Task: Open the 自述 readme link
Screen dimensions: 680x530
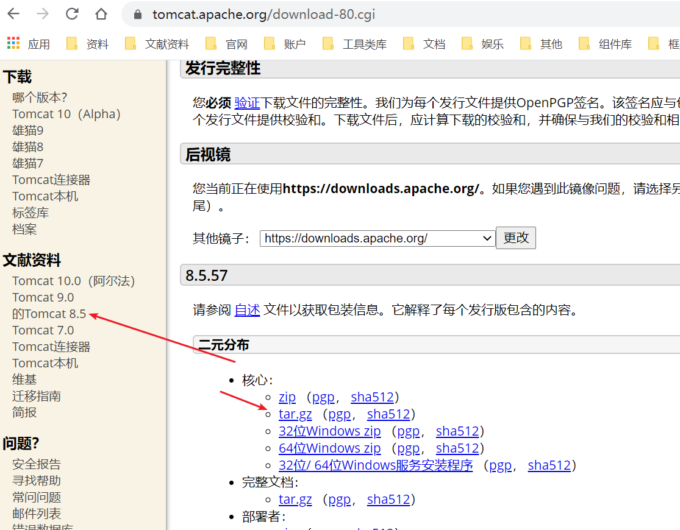Action: (247, 310)
